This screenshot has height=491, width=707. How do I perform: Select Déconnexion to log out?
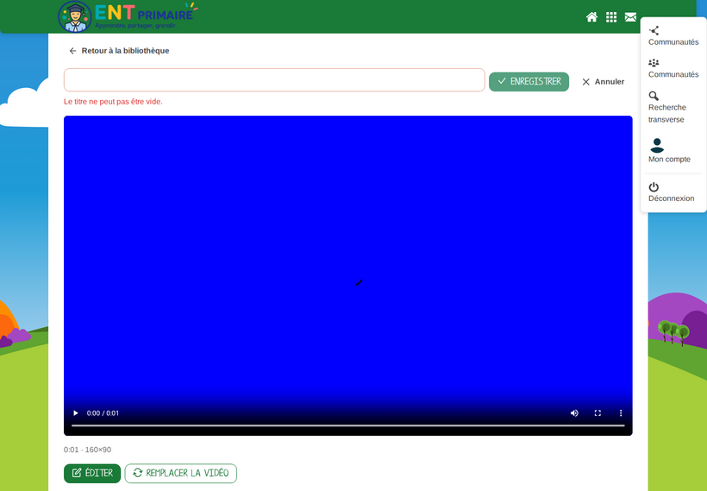[671, 192]
